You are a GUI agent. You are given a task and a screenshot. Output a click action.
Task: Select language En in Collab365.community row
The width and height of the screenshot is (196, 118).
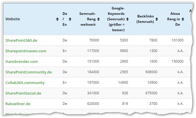(65, 83)
